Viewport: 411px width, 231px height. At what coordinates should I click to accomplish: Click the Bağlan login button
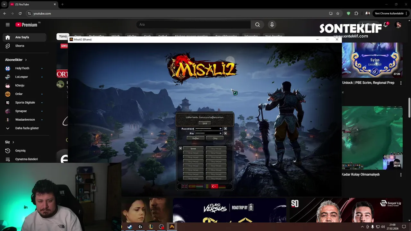[196, 138]
